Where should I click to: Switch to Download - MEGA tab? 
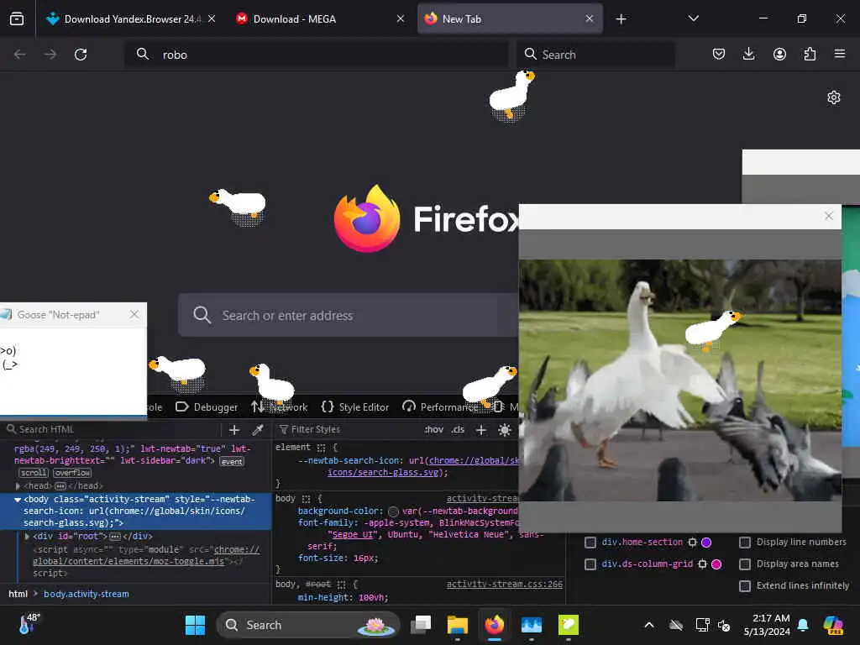[x=320, y=19]
